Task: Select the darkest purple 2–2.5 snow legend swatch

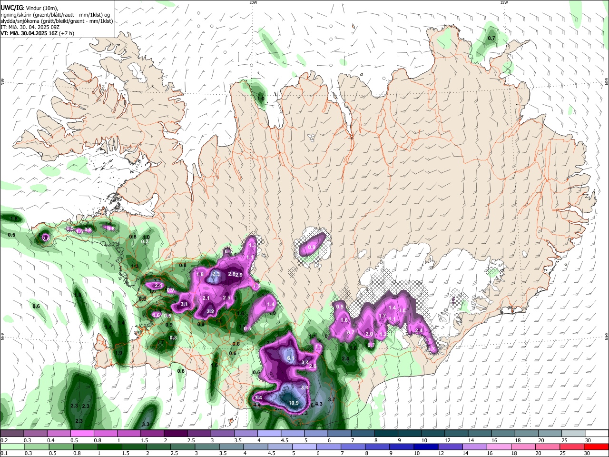Action: click(175, 434)
